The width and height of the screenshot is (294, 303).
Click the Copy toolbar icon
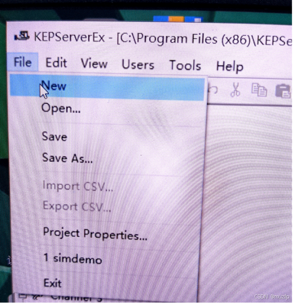coord(259,90)
